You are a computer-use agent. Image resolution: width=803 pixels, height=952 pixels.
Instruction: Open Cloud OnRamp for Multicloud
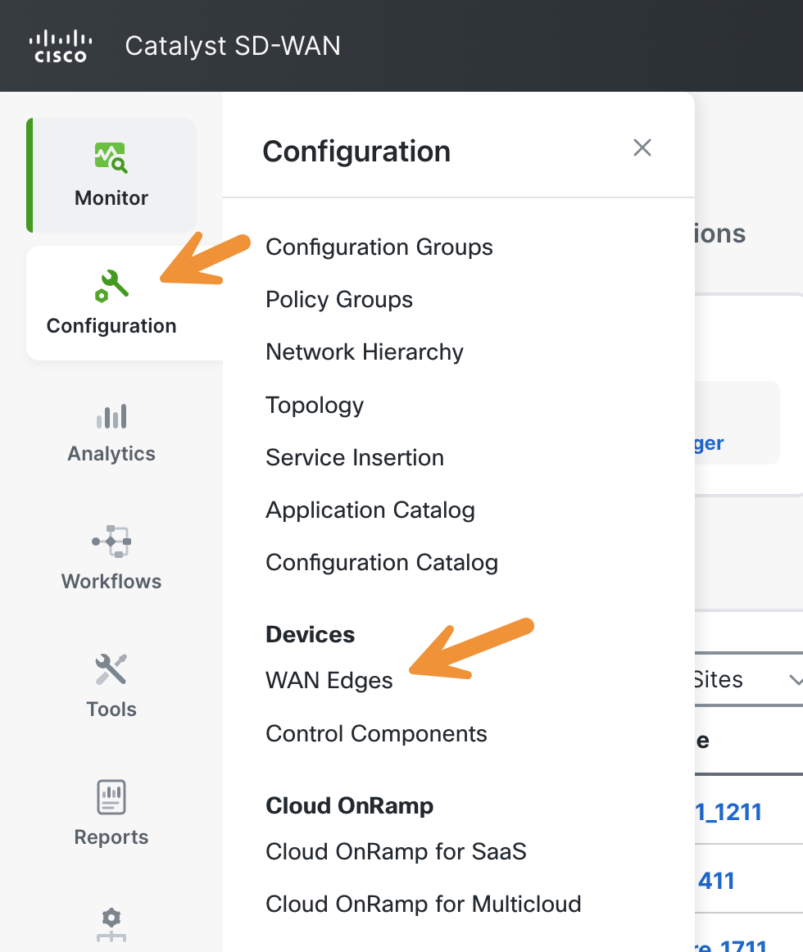[x=424, y=904]
